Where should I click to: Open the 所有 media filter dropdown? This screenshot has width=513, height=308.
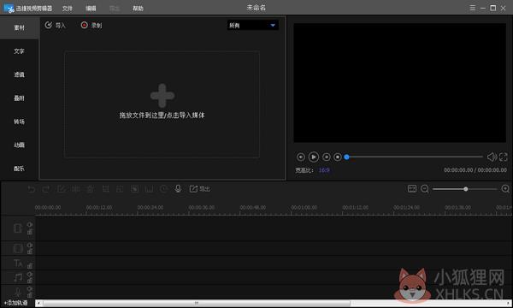click(x=252, y=25)
